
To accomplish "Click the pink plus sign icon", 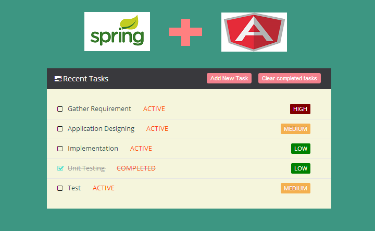I will pos(185,32).
